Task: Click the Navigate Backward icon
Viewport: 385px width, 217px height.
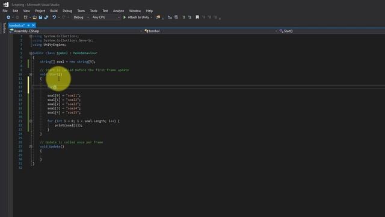Action: 8,17
